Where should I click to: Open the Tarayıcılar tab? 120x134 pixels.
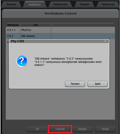click(108, 4)
